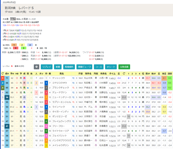The width and height of the screenshot is (173, 149).
Task: Play the リプレイ race replay
Action: tap(46, 67)
